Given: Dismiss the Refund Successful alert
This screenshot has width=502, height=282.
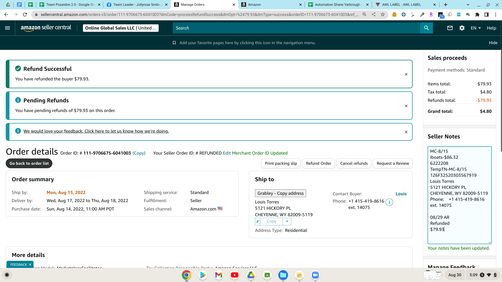Looking at the screenshot, I should pos(406,74).
